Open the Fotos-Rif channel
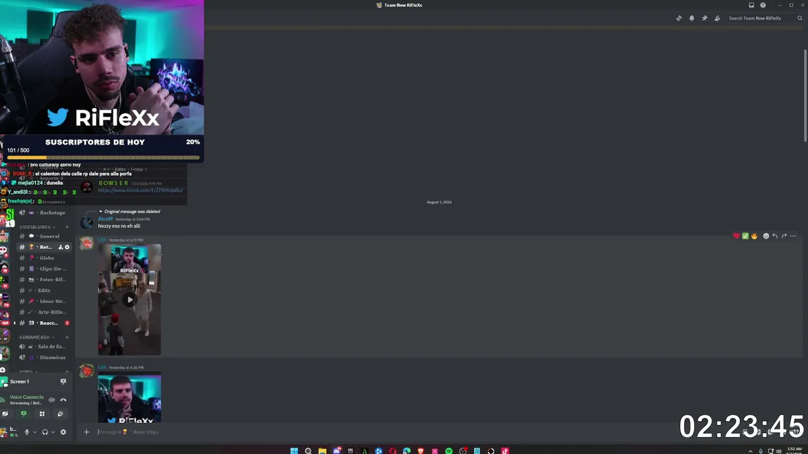 tap(45, 279)
